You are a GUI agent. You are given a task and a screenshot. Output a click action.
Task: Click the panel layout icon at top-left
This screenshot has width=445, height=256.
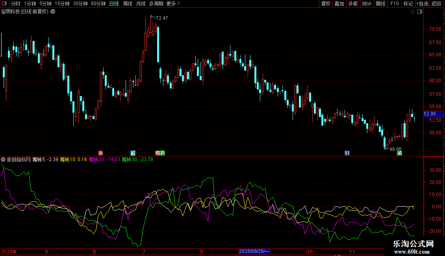(x=4, y=4)
